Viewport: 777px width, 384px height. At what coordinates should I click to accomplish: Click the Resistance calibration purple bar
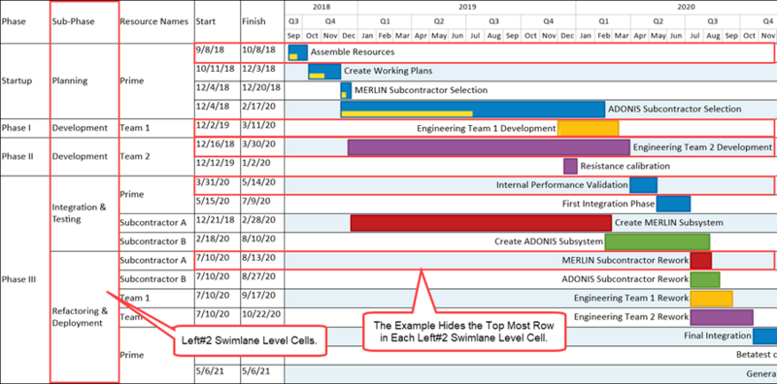(570, 166)
